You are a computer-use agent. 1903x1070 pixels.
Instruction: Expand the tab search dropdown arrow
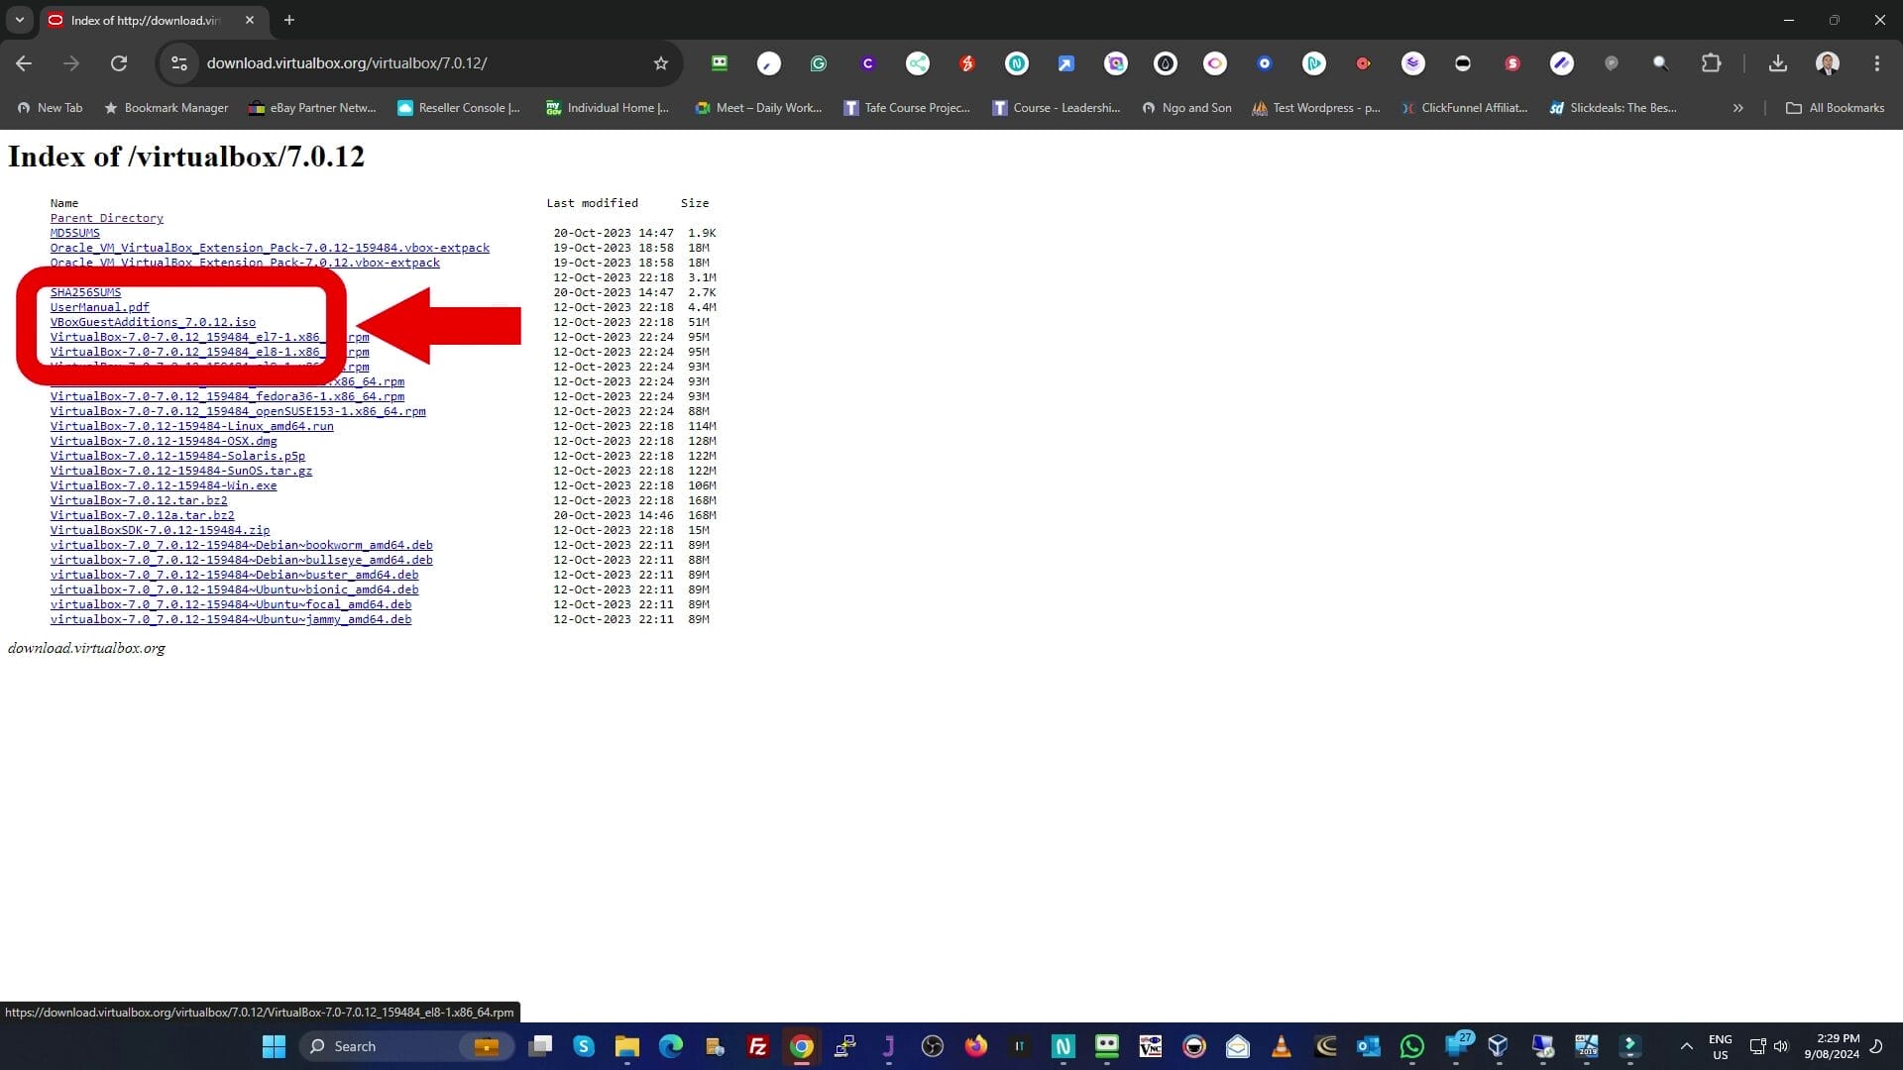pyautogui.click(x=19, y=20)
